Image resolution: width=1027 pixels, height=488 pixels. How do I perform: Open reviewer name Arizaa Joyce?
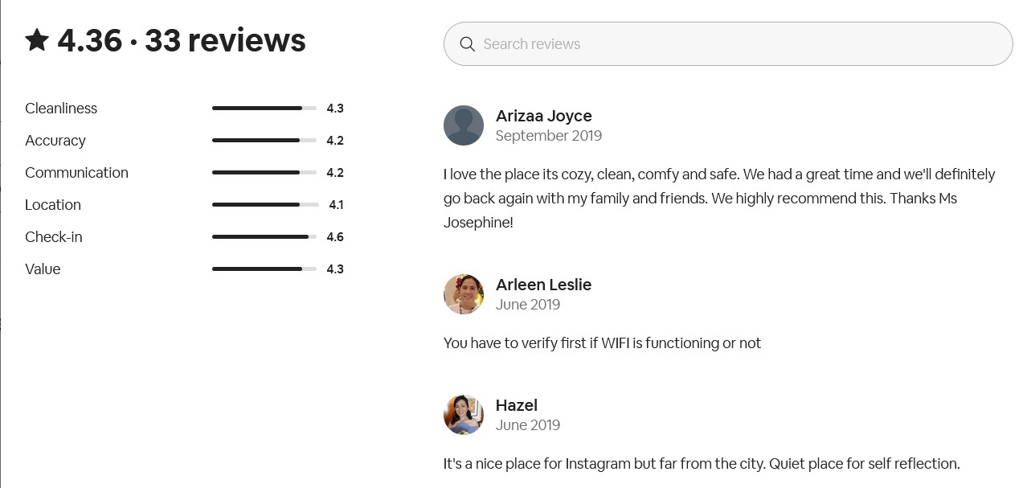coord(543,116)
